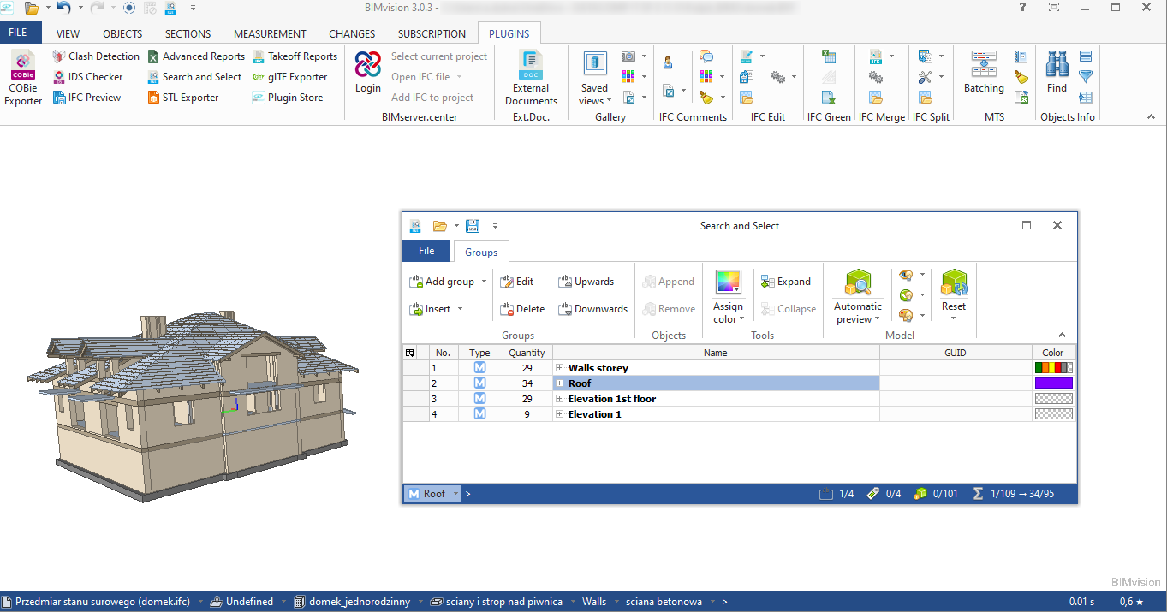Move group Upwards
Image resolution: width=1167 pixels, height=612 pixels.
click(x=586, y=282)
